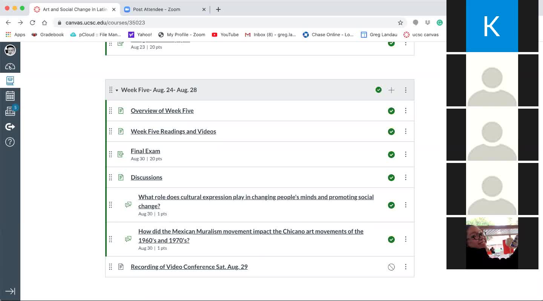Click the browser address bar
543x301 pixels.
tap(226, 23)
